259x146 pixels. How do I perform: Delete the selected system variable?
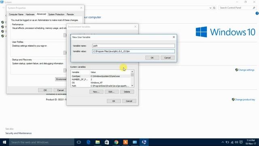[x=127, y=92]
